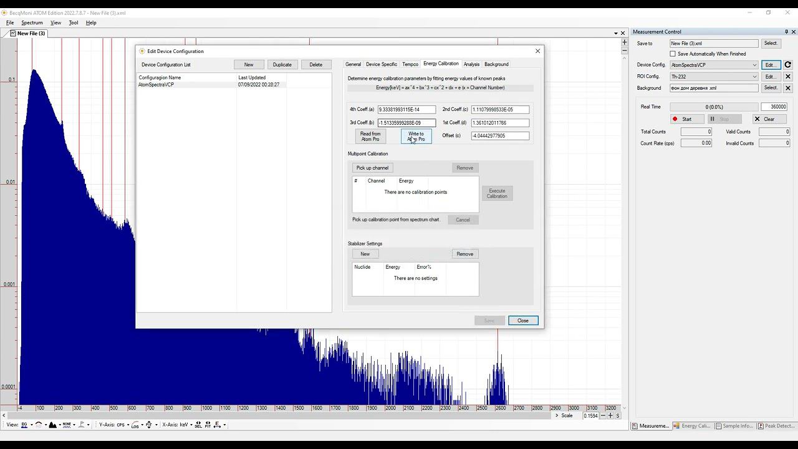Viewport: 798px width, 449px height.
Task: Click New in Device Configuration List
Action: click(249, 65)
